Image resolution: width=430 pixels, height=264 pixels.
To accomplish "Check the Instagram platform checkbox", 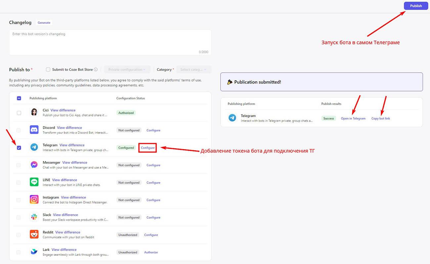I will 19,200.
